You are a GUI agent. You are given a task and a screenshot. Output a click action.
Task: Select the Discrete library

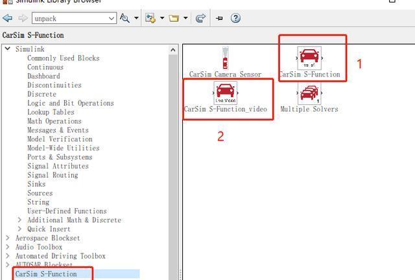point(41,94)
